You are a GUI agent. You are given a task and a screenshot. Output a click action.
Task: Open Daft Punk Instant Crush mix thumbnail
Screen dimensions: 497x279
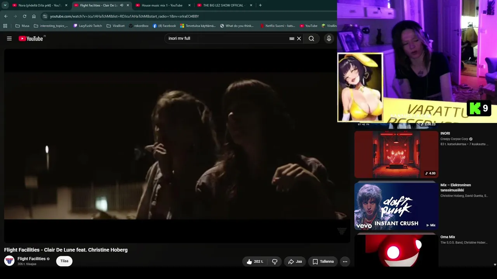click(396, 206)
